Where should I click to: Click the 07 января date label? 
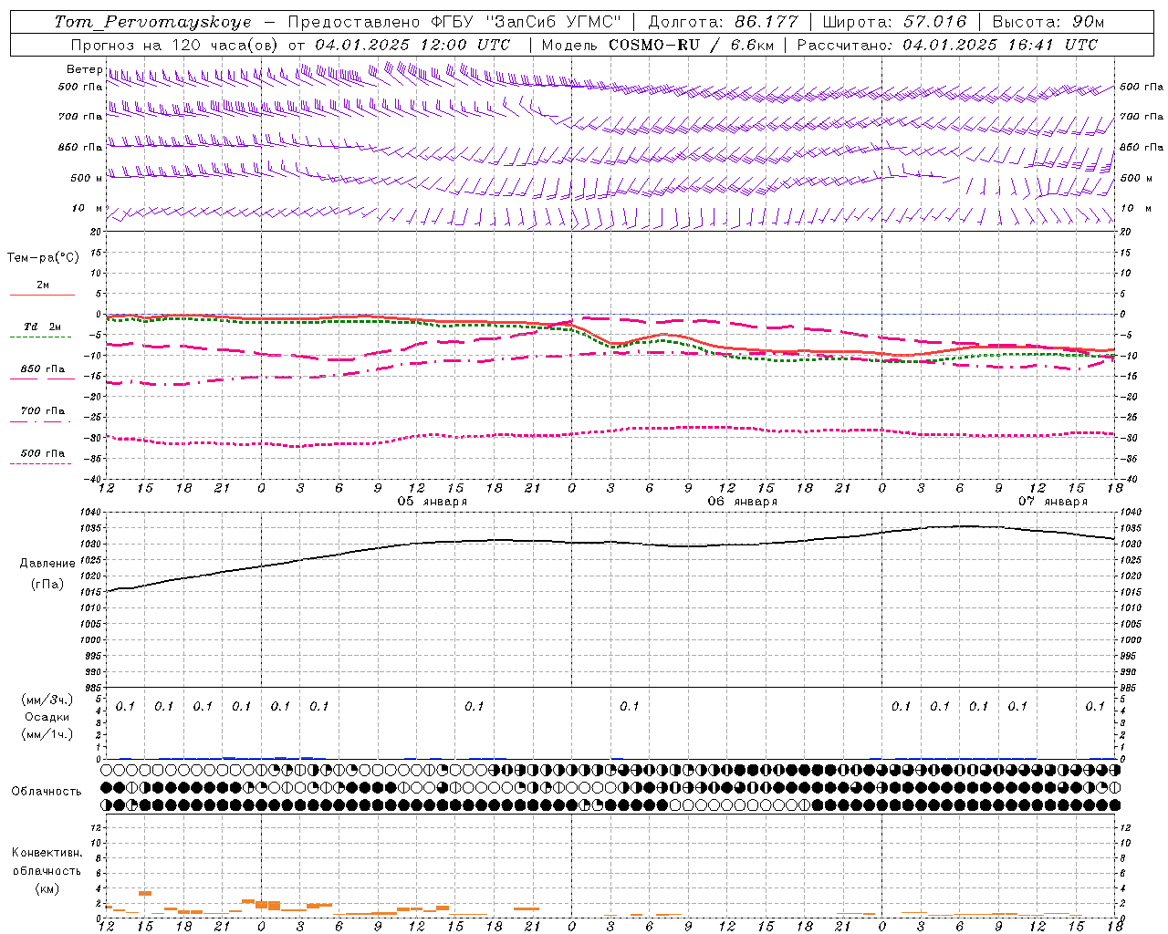pos(1053,502)
